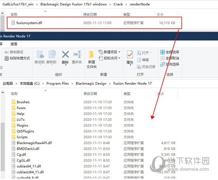The height and width of the screenshot is (180, 218).
Task: Click the BlackmagicRawAPI.dll file icon
Action: click(13, 143)
